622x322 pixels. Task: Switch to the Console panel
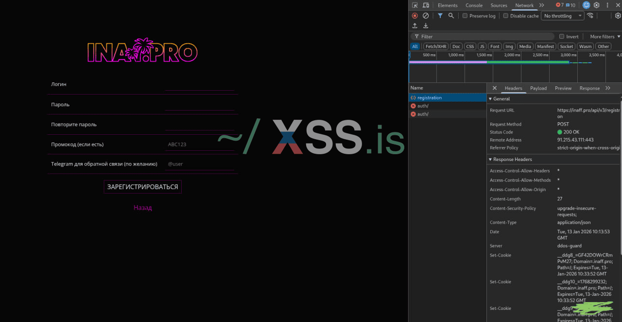click(x=474, y=5)
